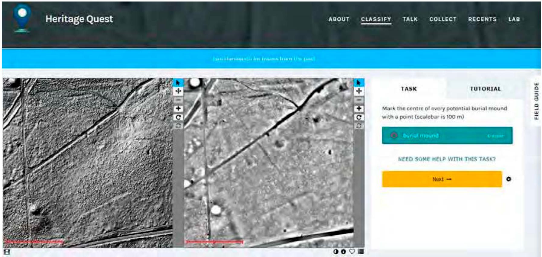The width and height of the screenshot is (542, 257).
Task: Click the Heritage Quest map pin logo
Action: [x=22, y=18]
